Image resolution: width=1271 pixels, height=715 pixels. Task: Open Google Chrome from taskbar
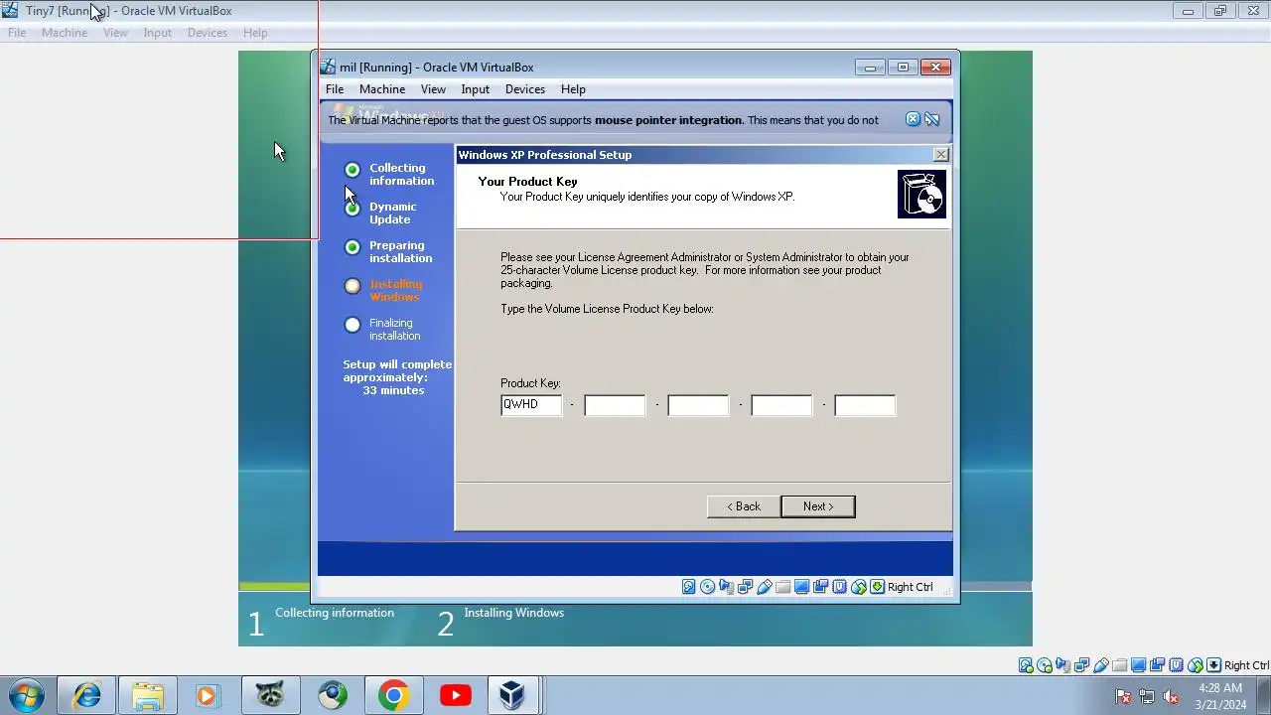[393, 695]
